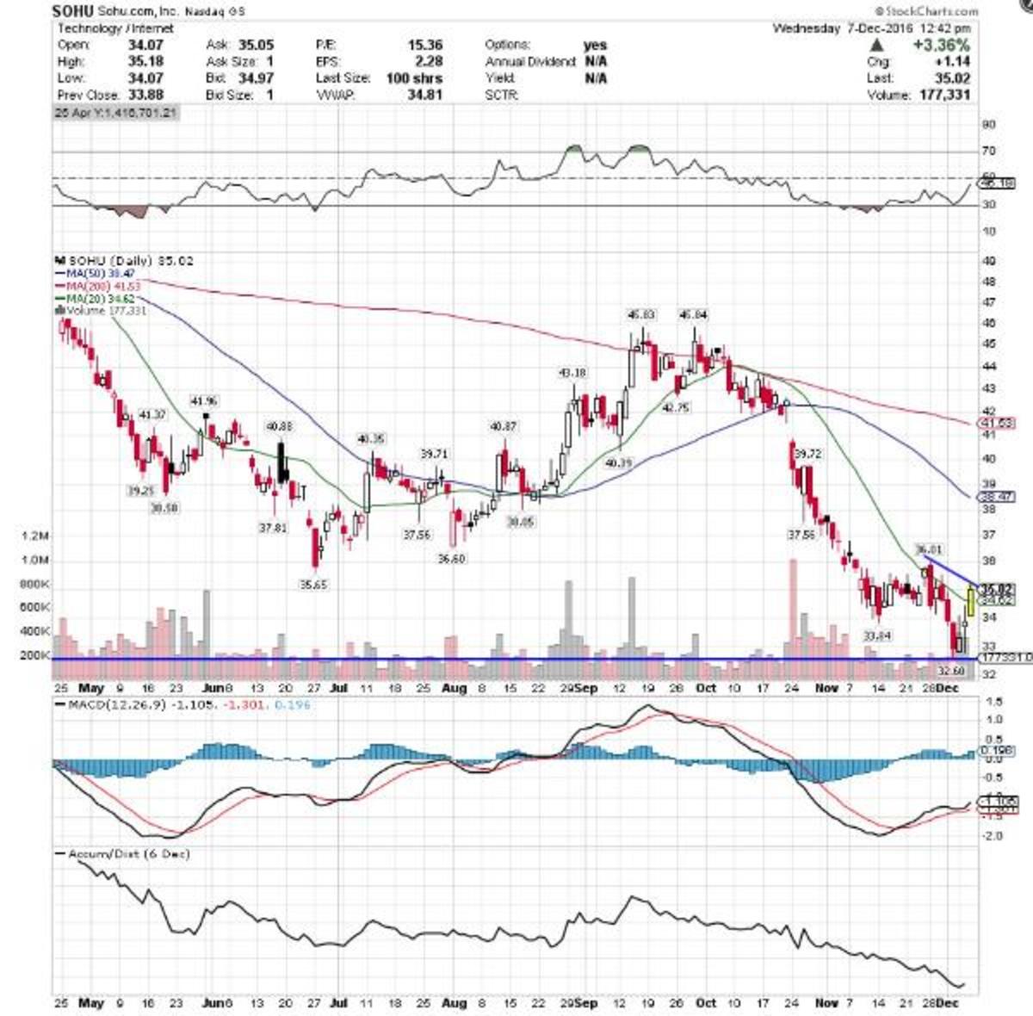Click the yellow latest-day candlestick
This screenshot has height=1016, width=1033.
coord(970,601)
